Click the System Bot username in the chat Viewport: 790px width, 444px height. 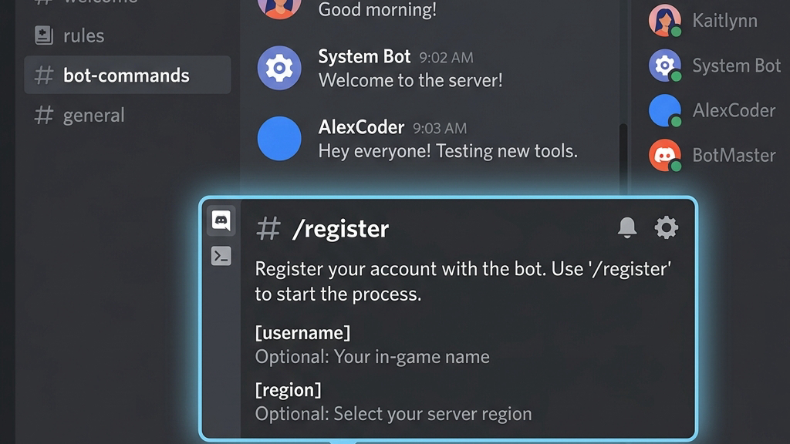364,56
